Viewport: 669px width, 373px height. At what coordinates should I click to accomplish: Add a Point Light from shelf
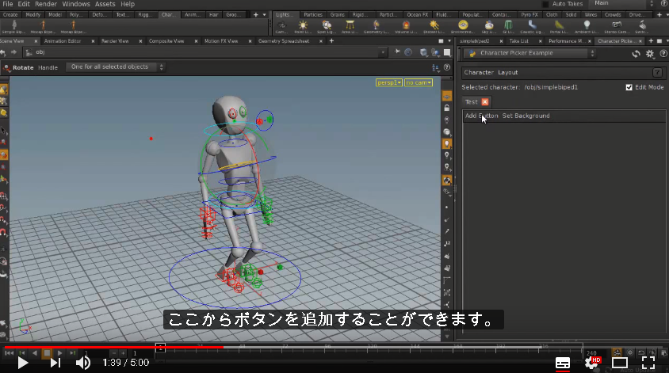click(303, 27)
